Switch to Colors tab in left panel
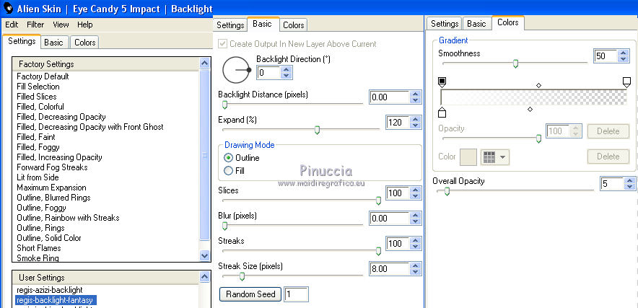The height and width of the screenshot is (308, 638). point(84,43)
